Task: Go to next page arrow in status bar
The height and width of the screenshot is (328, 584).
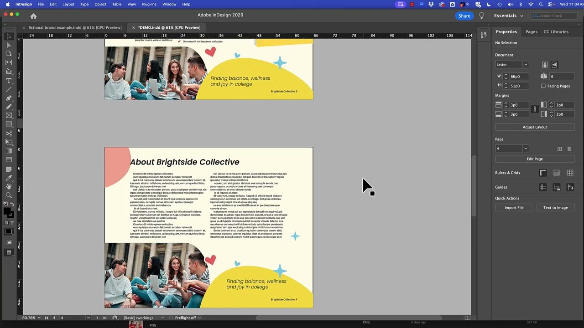Action: 97,318
